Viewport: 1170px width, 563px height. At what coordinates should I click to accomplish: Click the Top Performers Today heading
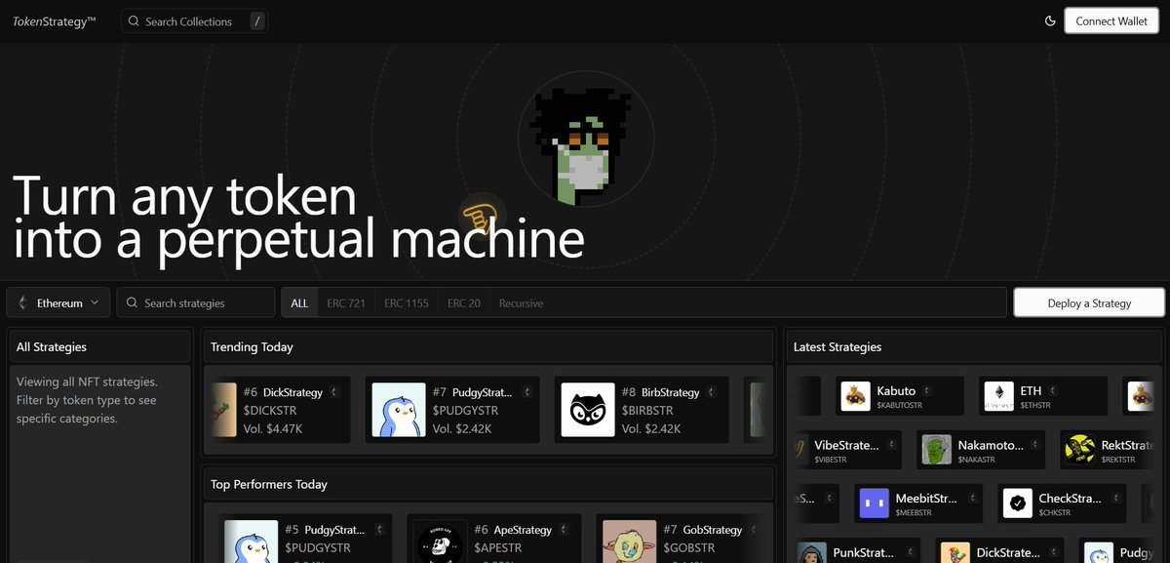click(x=269, y=484)
